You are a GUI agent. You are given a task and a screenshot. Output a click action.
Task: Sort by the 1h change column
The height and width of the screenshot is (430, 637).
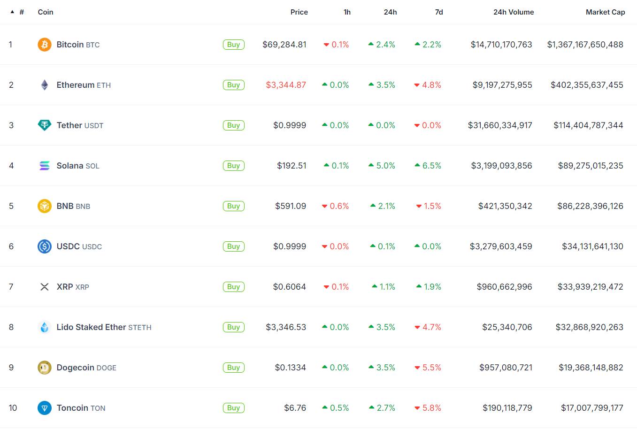pos(347,12)
